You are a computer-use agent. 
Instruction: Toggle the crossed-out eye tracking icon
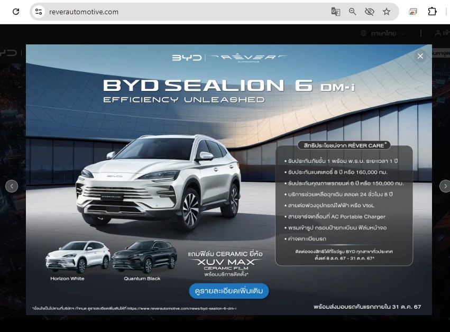[x=369, y=12]
